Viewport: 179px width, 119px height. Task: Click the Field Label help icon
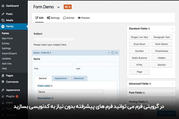[x=52, y=86]
